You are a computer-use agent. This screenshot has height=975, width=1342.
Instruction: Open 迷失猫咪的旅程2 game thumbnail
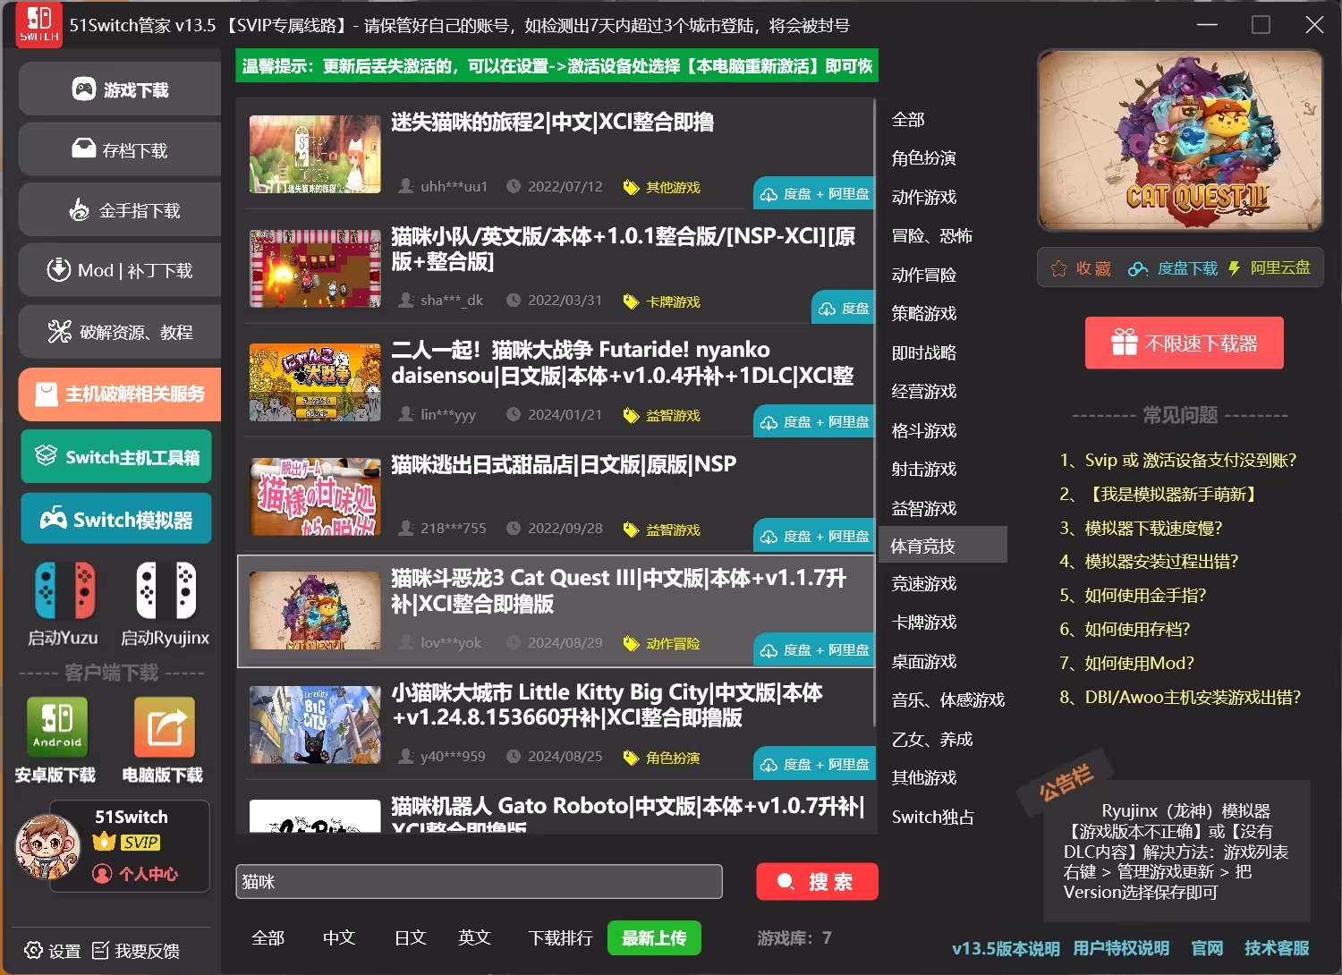point(315,154)
